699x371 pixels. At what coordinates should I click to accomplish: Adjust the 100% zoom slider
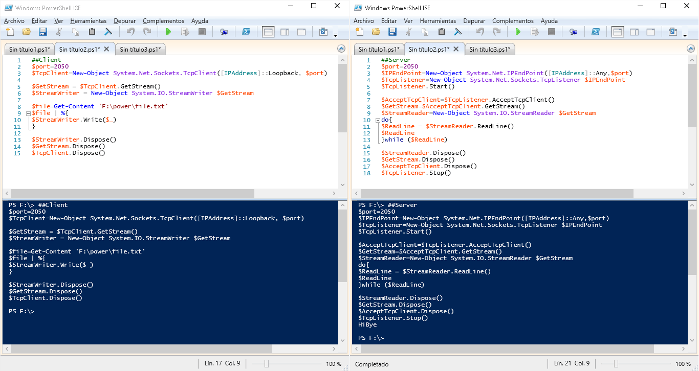pyautogui.click(x=267, y=363)
